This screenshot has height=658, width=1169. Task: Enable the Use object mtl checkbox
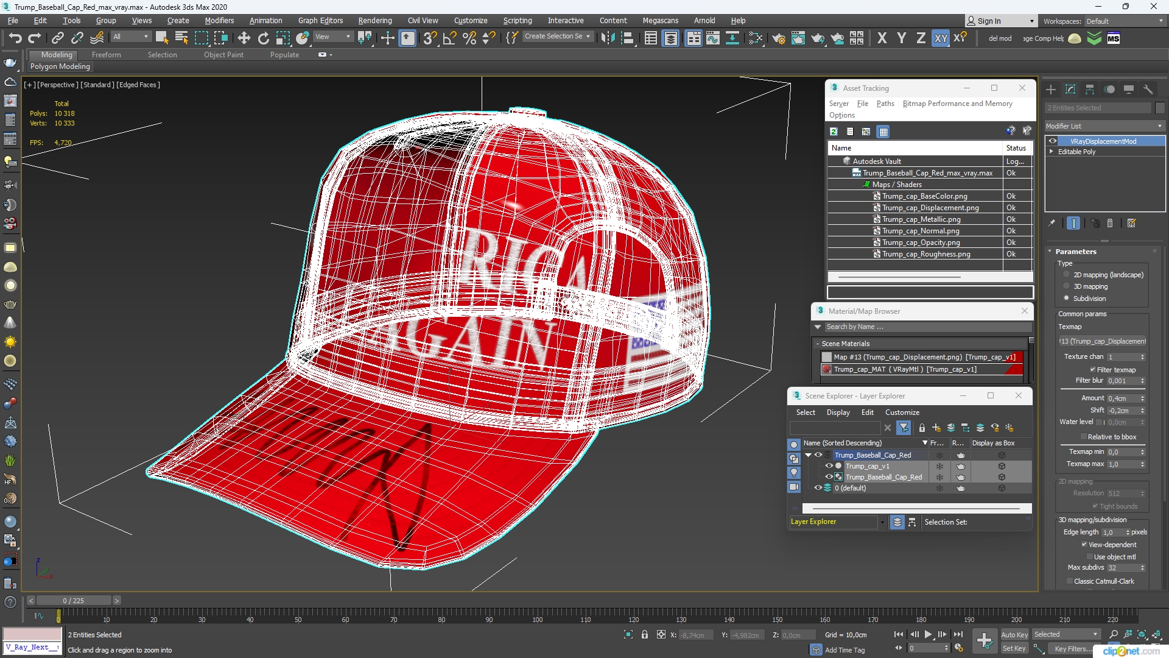[1090, 557]
